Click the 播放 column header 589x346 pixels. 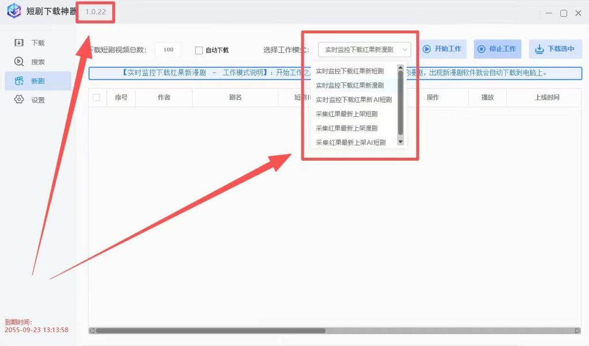point(488,97)
